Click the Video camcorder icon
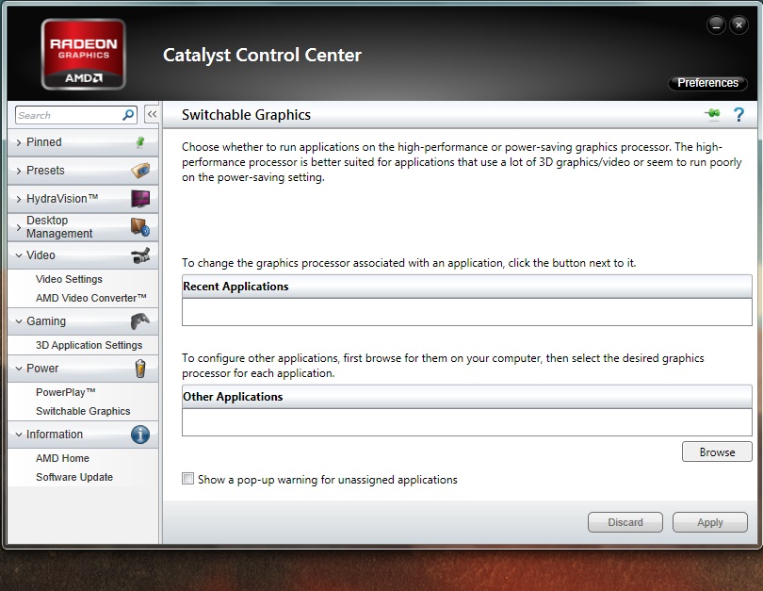 coord(140,255)
